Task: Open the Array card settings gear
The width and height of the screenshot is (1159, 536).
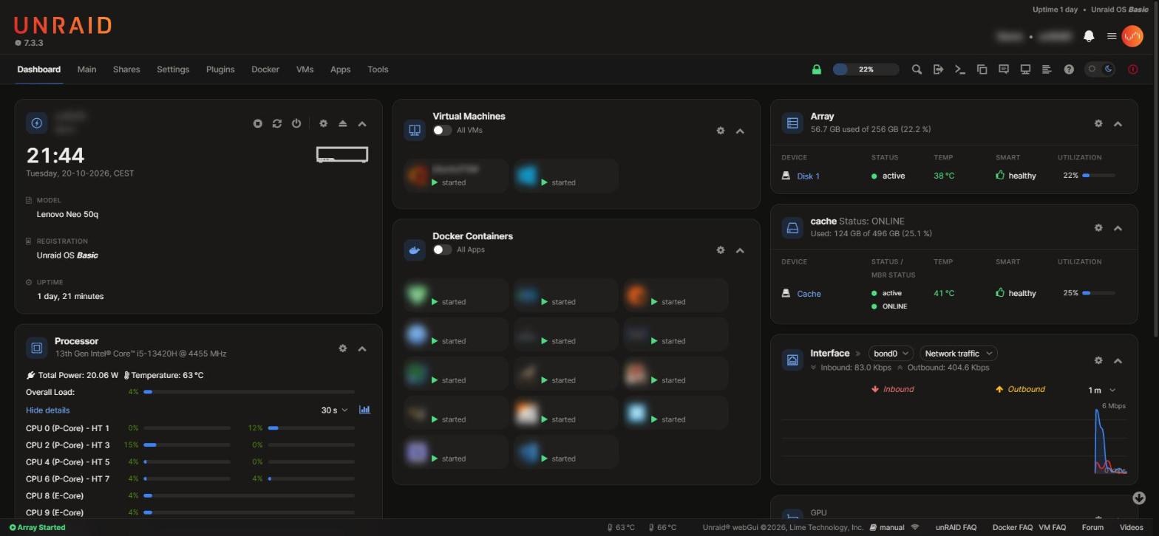Action: click(1098, 123)
